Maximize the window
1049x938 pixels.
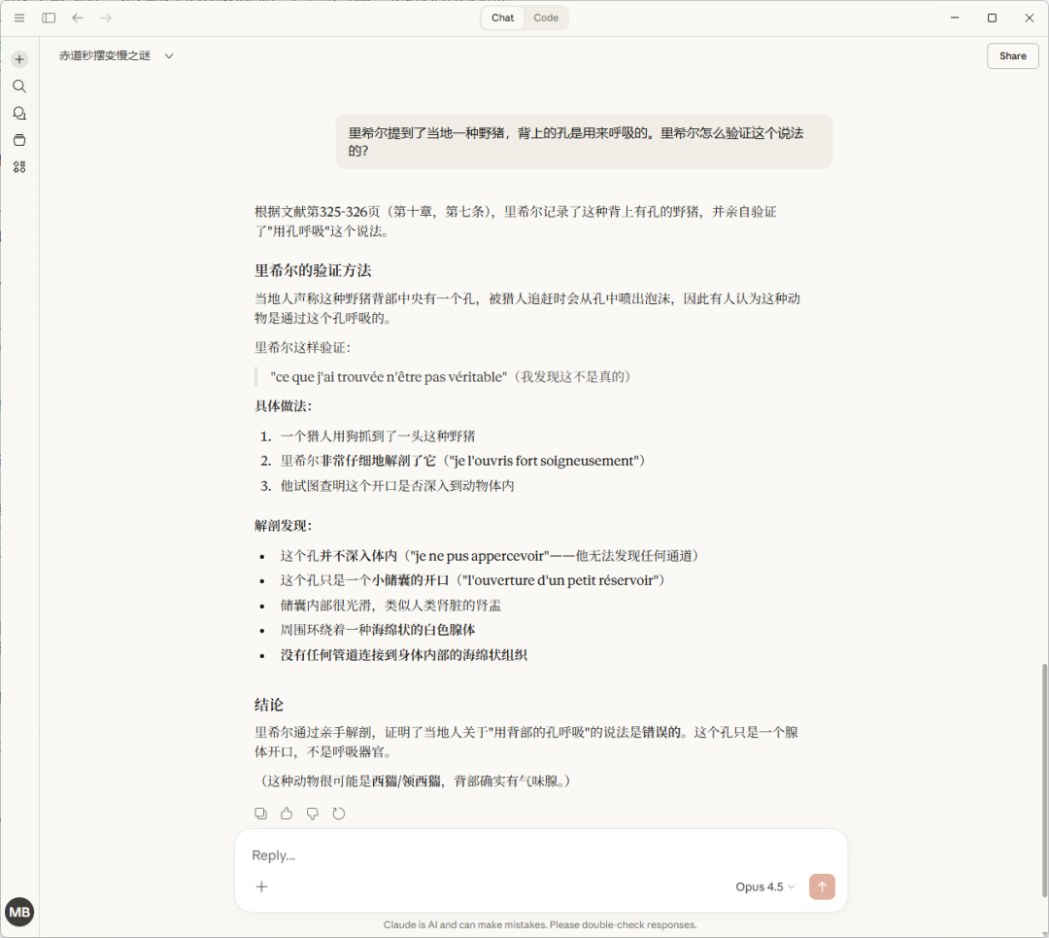(x=992, y=18)
